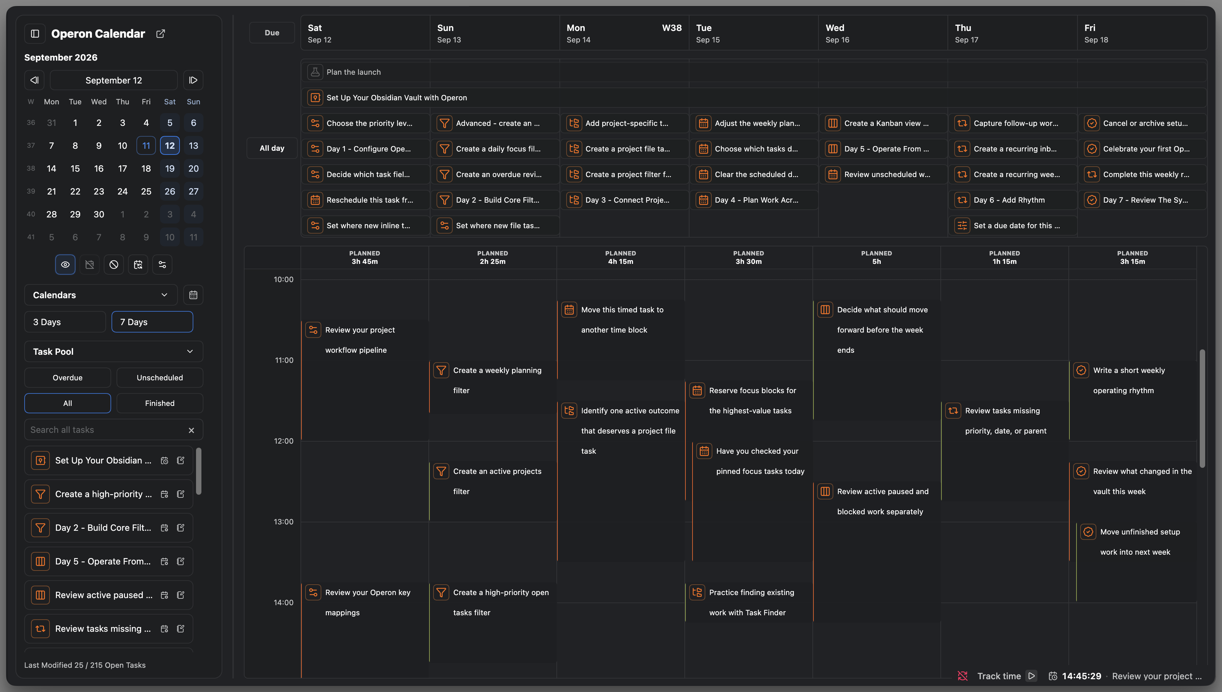
Task: Focus the Search all tasks field
Action: 114,430
